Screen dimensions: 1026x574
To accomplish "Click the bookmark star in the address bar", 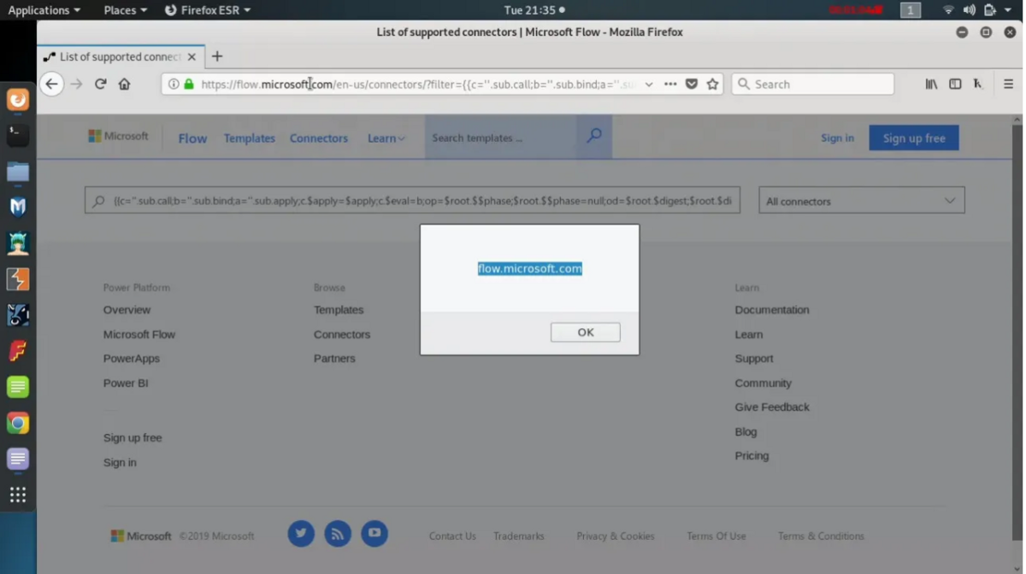I will tap(714, 83).
